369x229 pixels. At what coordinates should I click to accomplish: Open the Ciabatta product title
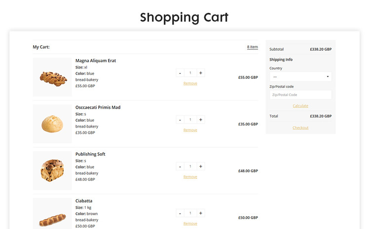[84, 201]
